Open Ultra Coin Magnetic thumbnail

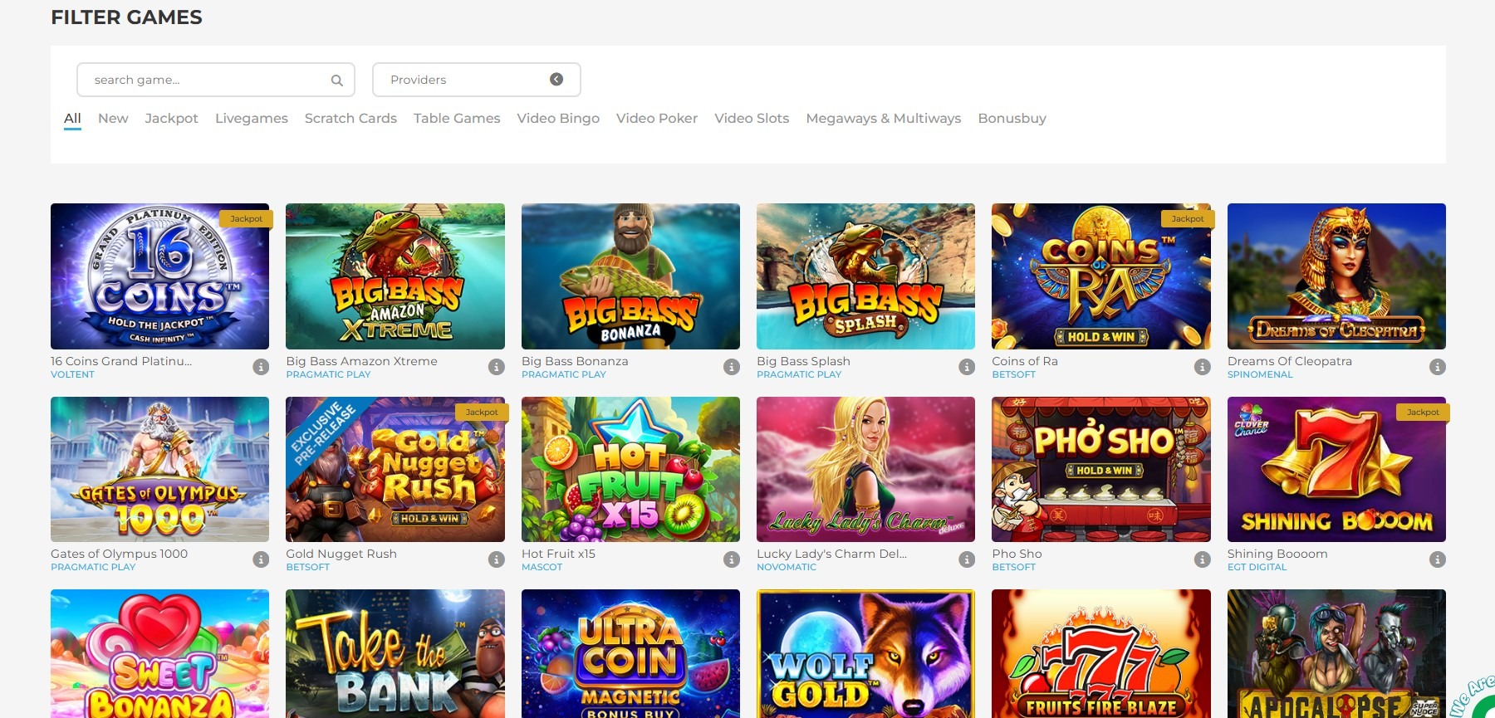click(x=630, y=654)
